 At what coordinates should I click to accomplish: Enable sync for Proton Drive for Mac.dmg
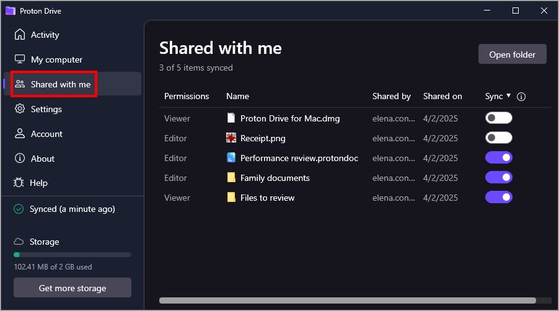tap(498, 118)
